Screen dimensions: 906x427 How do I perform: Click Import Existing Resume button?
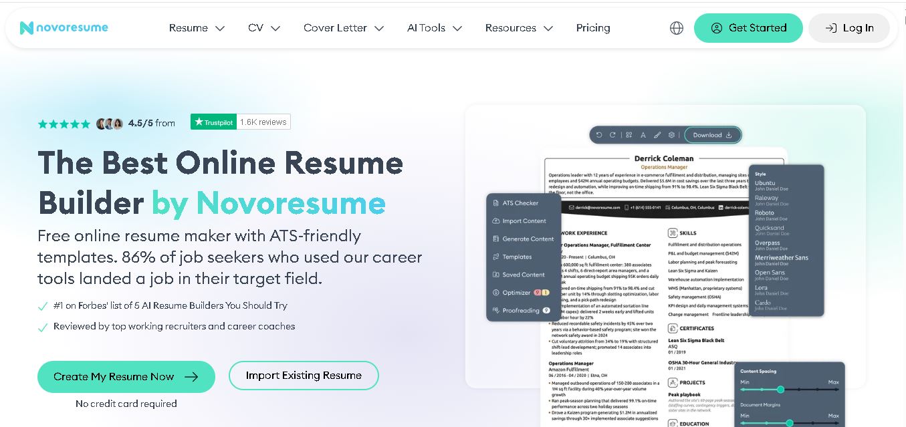click(304, 376)
